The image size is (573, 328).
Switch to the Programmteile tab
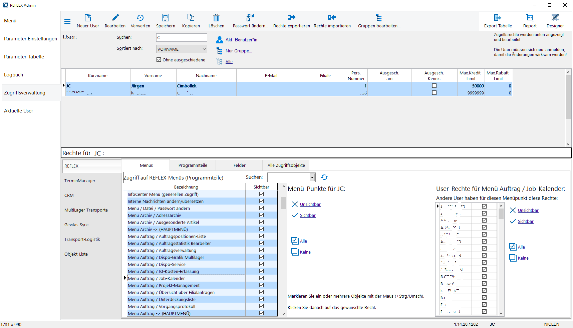pos(193,165)
